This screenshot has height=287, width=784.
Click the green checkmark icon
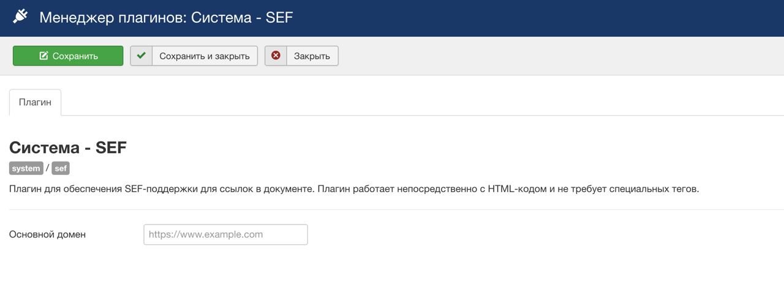click(141, 56)
